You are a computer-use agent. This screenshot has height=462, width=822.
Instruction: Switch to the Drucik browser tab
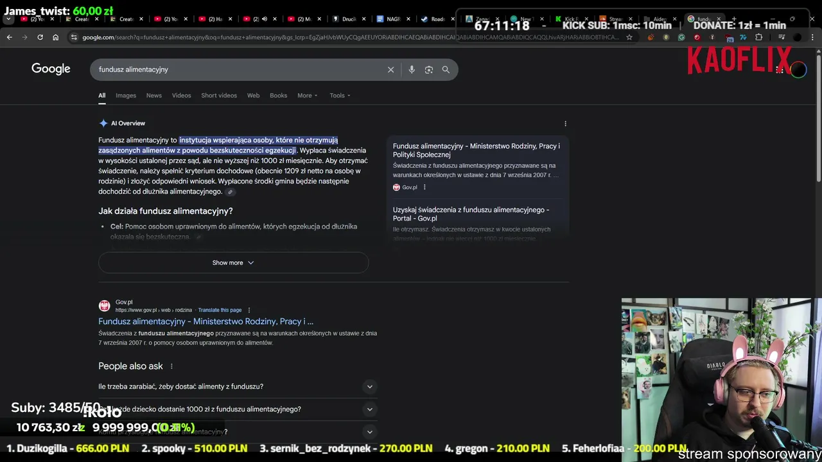(x=349, y=19)
